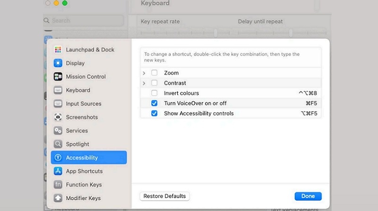The image size is (378, 211).
Task: Enable the Zoom shortcuts checkbox
Action: point(155,73)
